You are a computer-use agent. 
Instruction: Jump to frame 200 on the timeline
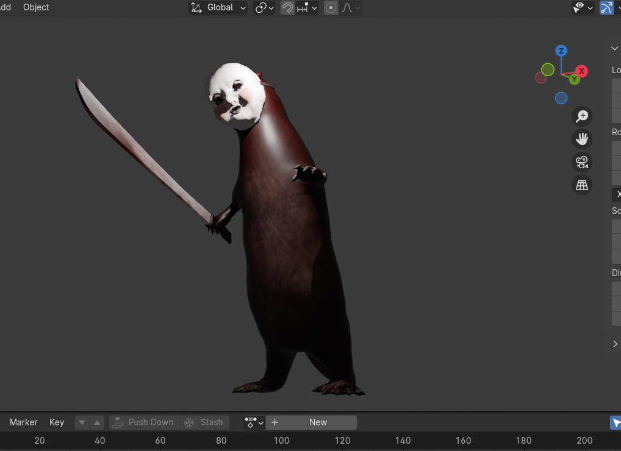tap(584, 441)
